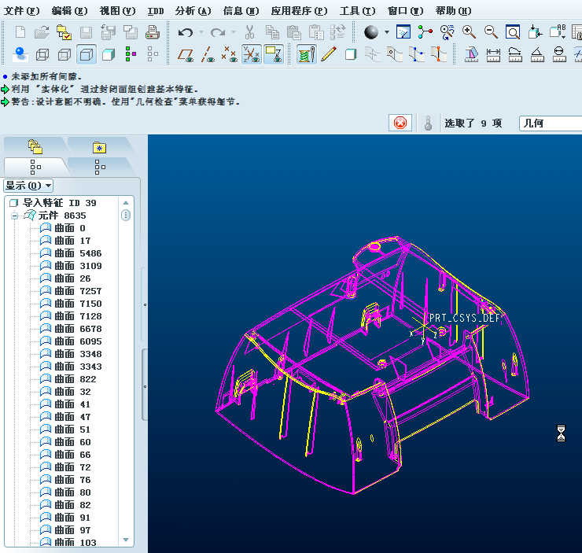This screenshot has height=553, width=582.
Task: Open the IDD menu
Action: coord(156,11)
